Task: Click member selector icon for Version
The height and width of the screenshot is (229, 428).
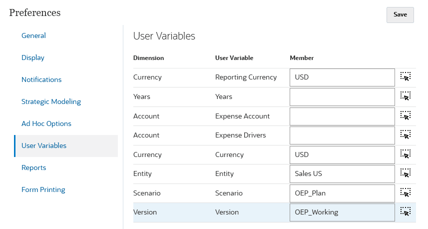Action: (x=406, y=211)
